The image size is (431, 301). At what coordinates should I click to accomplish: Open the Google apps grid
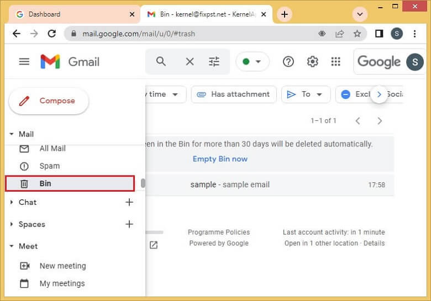[336, 61]
